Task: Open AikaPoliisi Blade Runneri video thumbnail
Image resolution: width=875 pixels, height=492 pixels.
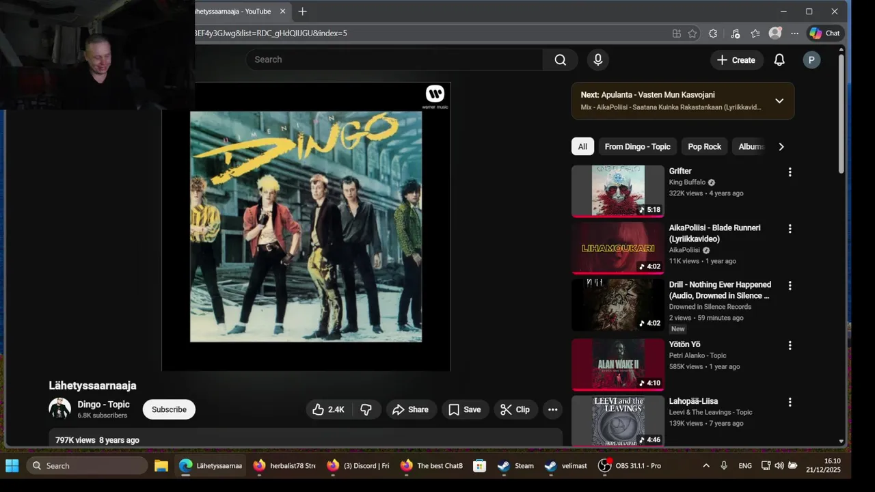Action: coord(618,248)
